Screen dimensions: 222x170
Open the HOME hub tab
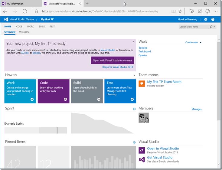(8, 27)
